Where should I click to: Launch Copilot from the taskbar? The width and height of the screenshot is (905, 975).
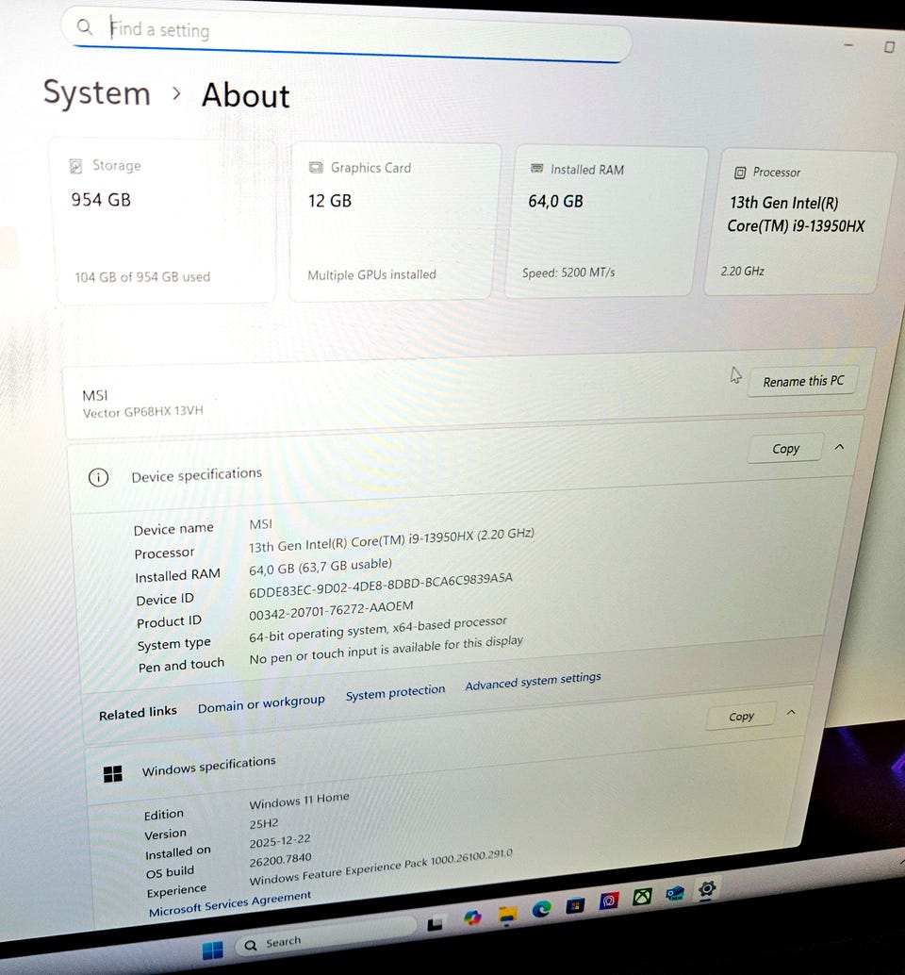point(472,917)
